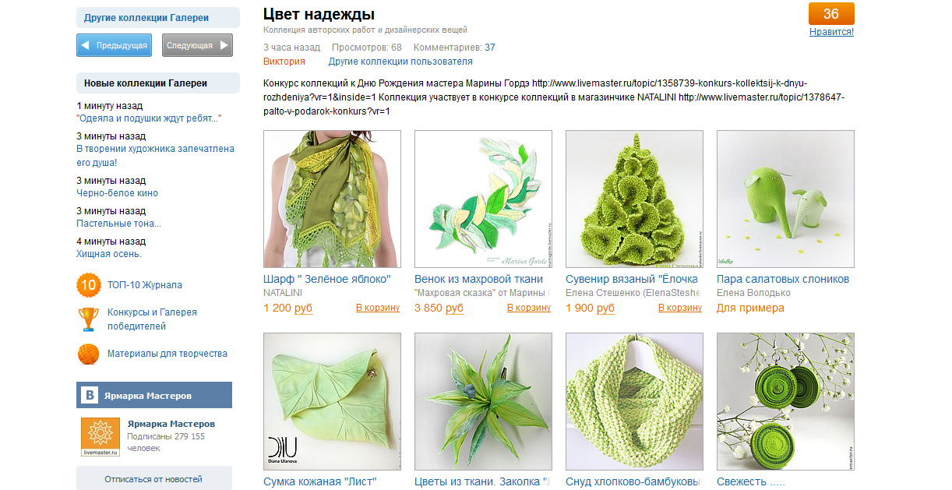The height and width of the screenshot is (490, 952).
Task: Click the orange TOP-10 Журнала badge icon
Action: [89, 285]
